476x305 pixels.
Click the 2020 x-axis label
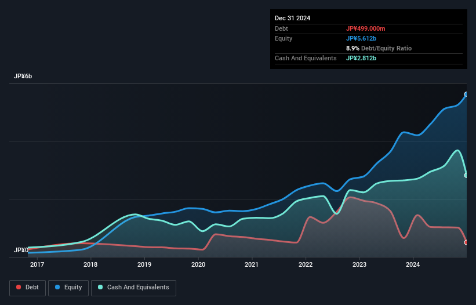click(x=198, y=264)
